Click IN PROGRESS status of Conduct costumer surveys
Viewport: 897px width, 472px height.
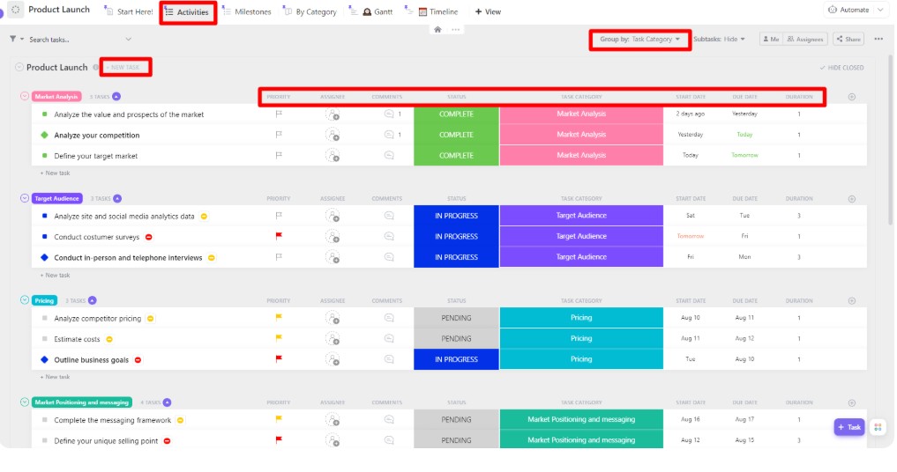click(x=456, y=237)
